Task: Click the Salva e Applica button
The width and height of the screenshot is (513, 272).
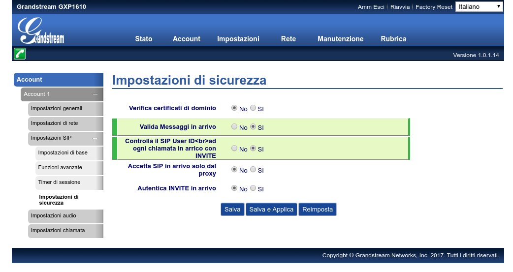Action: pyautogui.click(x=271, y=209)
